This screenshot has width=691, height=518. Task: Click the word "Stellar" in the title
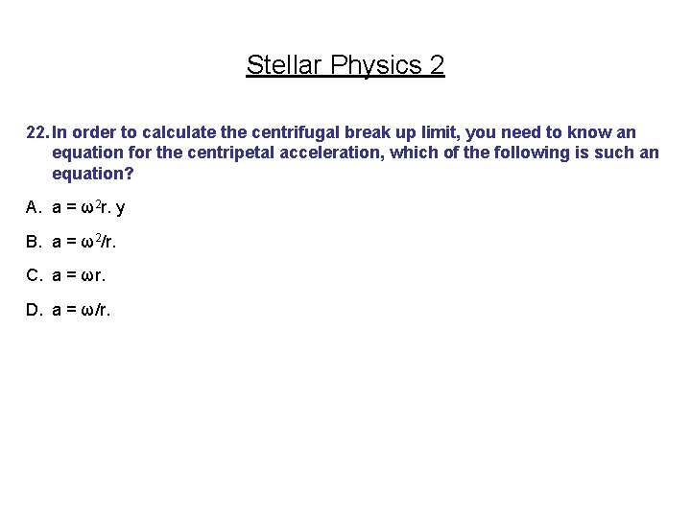click(x=285, y=65)
